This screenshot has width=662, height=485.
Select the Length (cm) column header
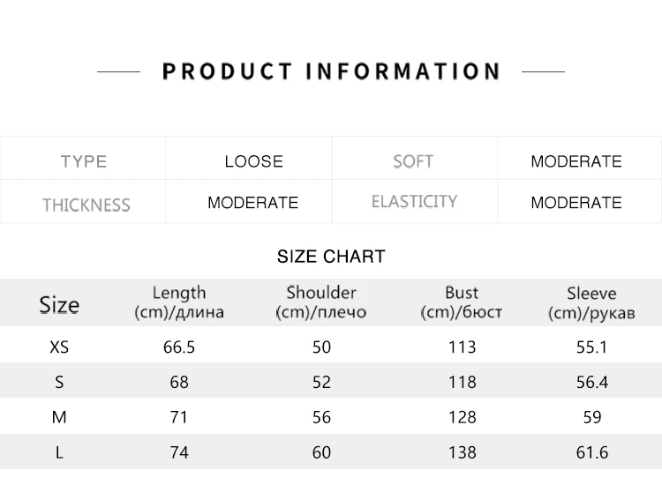pos(179,302)
